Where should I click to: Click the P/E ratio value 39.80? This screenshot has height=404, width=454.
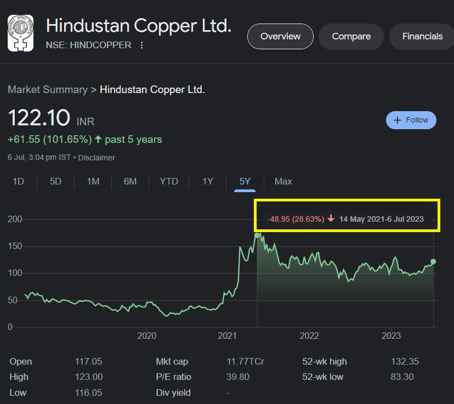point(238,377)
